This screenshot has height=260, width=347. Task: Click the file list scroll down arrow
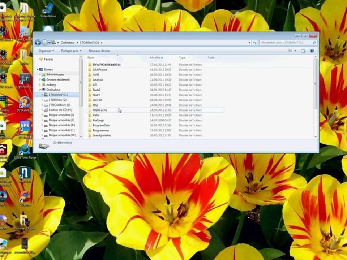[316, 137]
